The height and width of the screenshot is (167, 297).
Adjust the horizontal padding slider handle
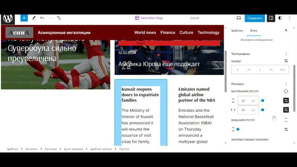[263, 110]
